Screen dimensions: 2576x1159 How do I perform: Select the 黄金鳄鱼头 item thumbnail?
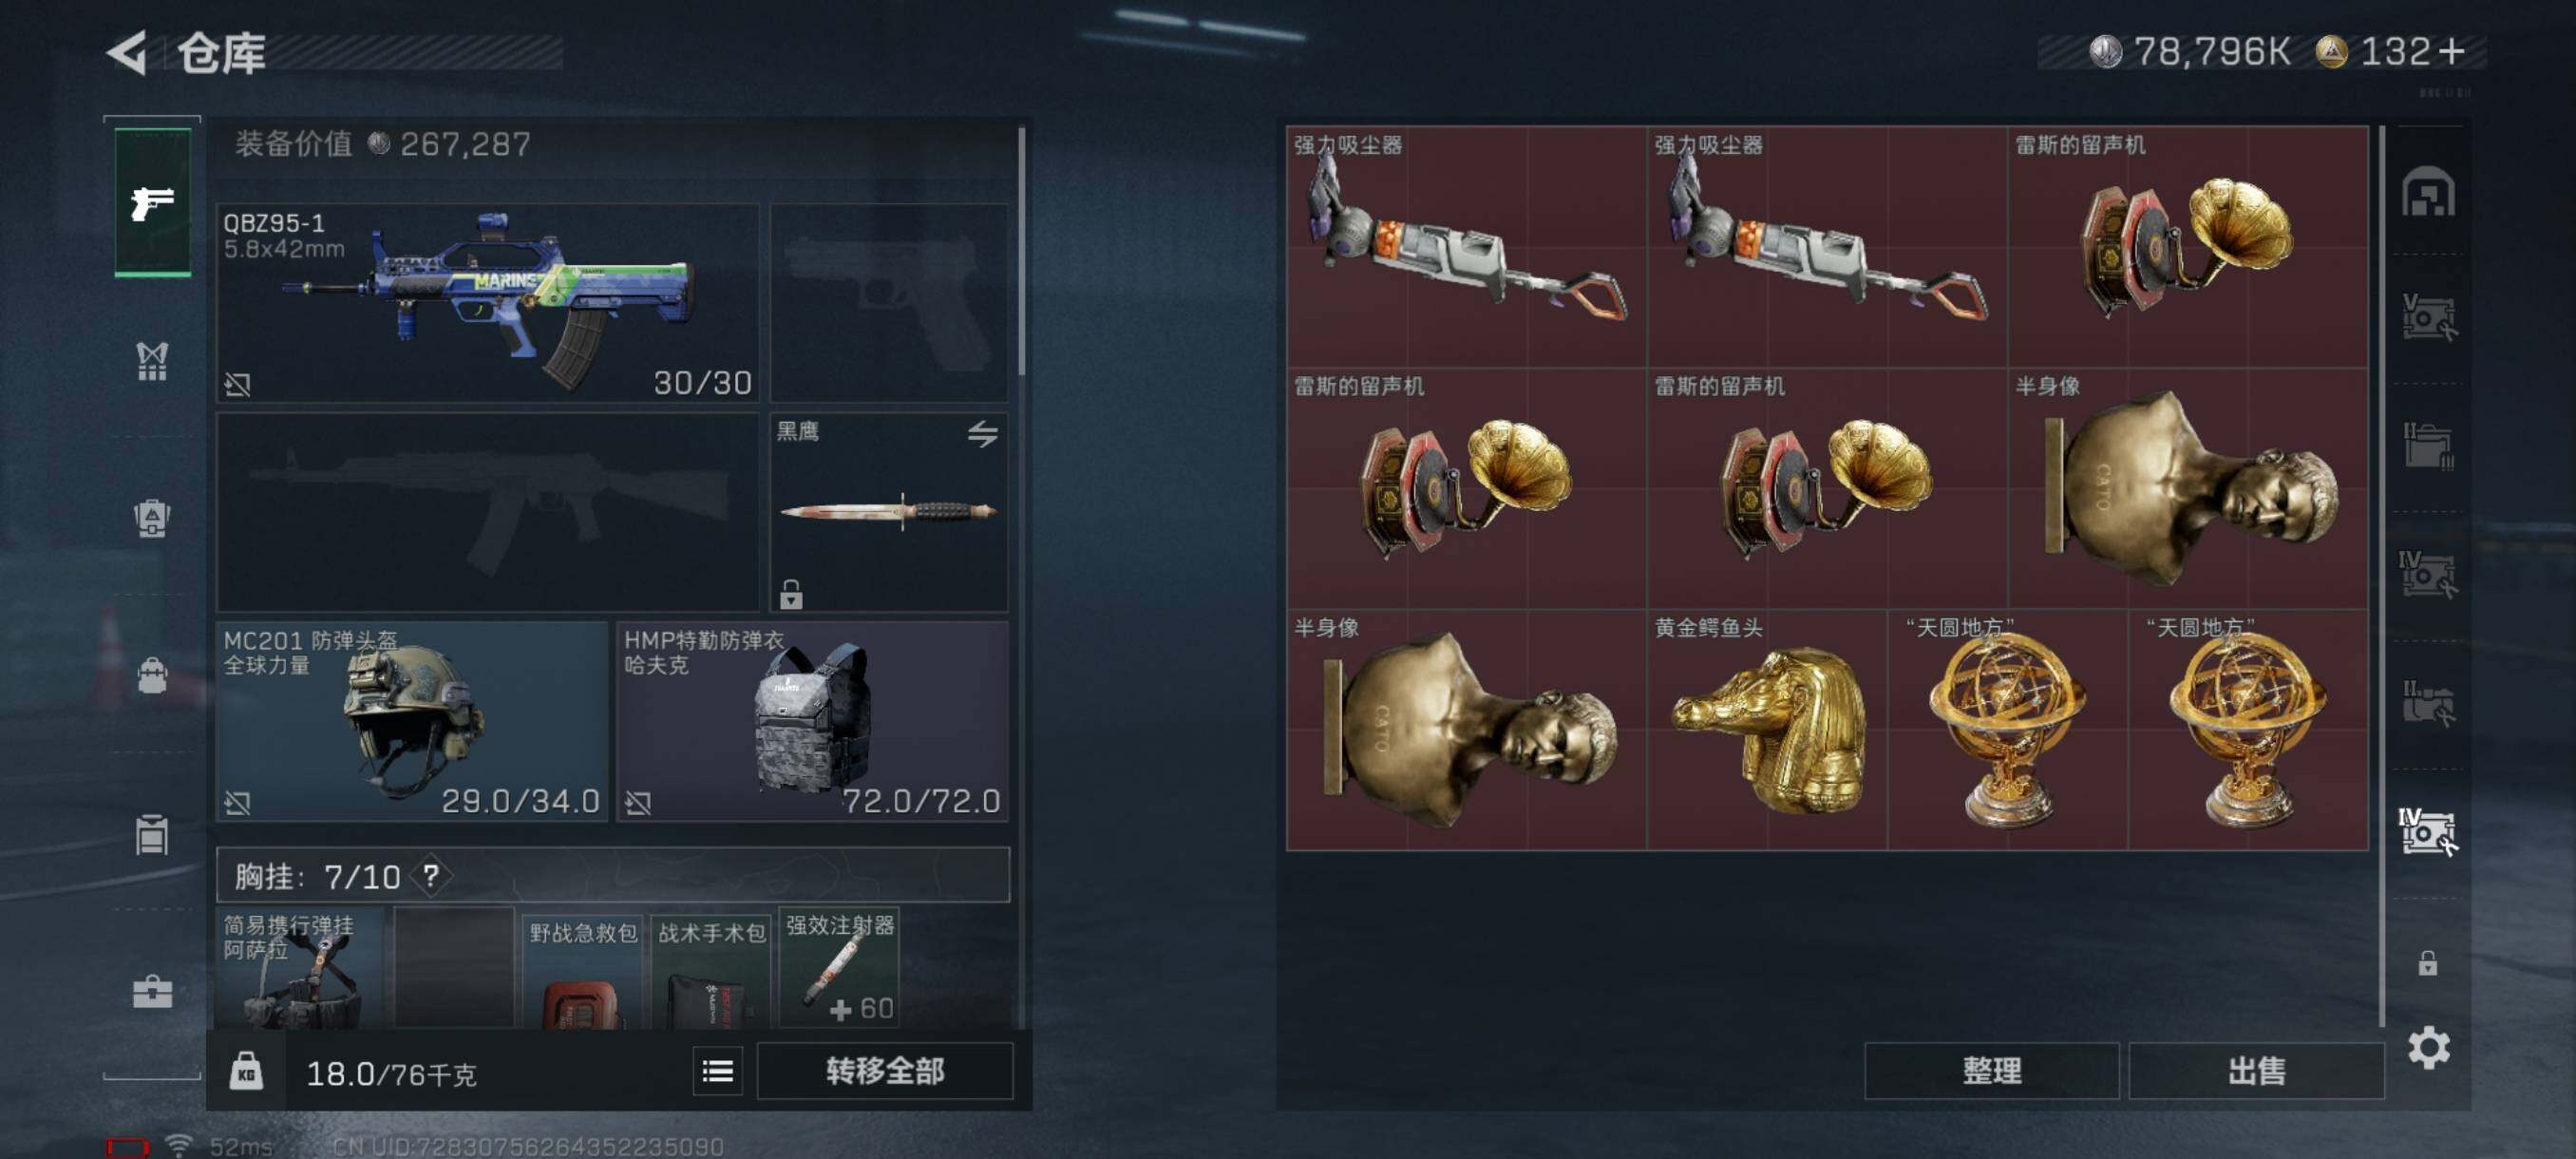1767,731
